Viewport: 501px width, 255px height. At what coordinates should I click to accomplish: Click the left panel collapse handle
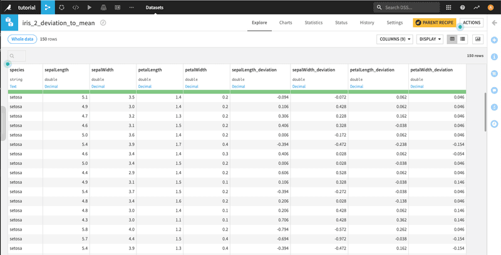(x=3, y=123)
